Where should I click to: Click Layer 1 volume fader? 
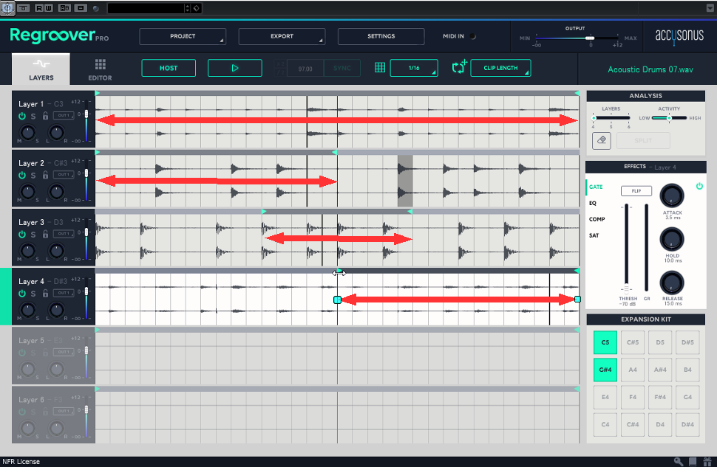click(x=86, y=114)
